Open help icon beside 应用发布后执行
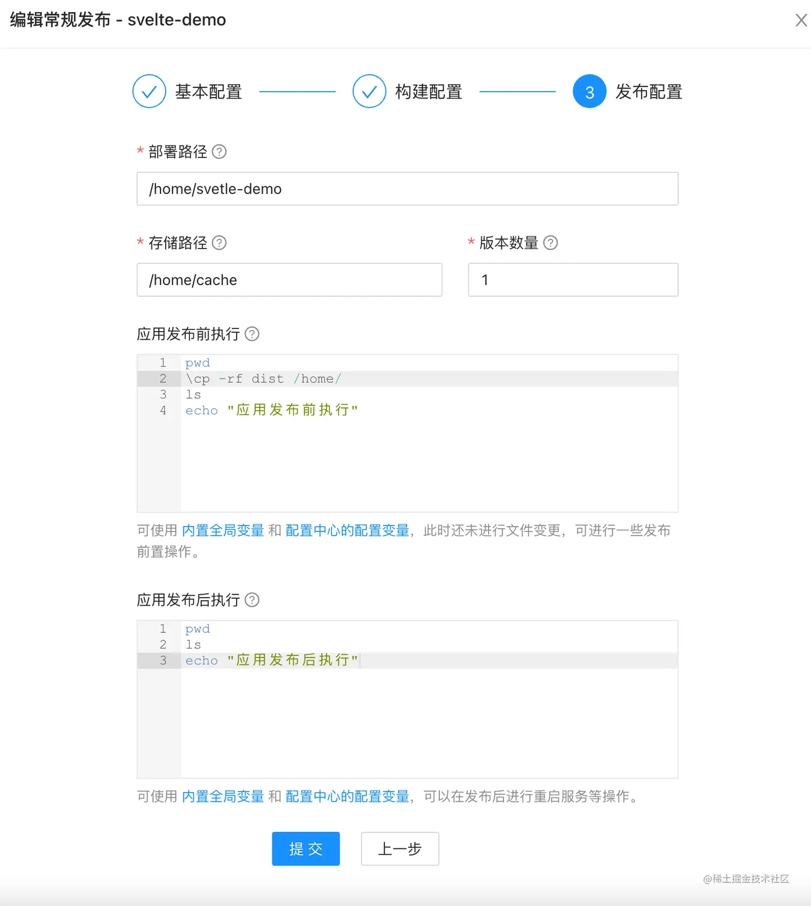The height and width of the screenshot is (906, 811). 252,600
